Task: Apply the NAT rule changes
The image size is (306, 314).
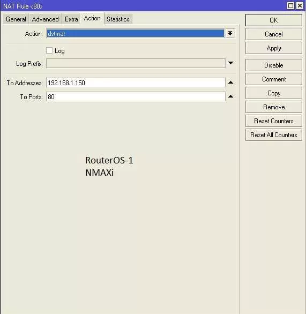Action: click(x=274, y=48)
